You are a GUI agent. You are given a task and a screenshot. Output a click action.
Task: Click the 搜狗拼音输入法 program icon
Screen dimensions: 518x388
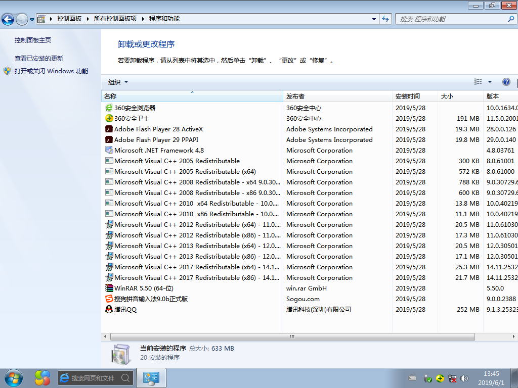click(x=109, y=299)
